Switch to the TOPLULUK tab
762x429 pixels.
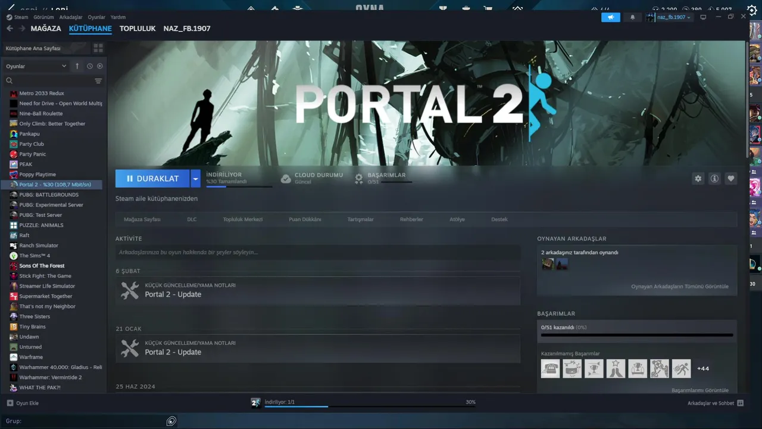pyautogui.click(x=138, y=29)
